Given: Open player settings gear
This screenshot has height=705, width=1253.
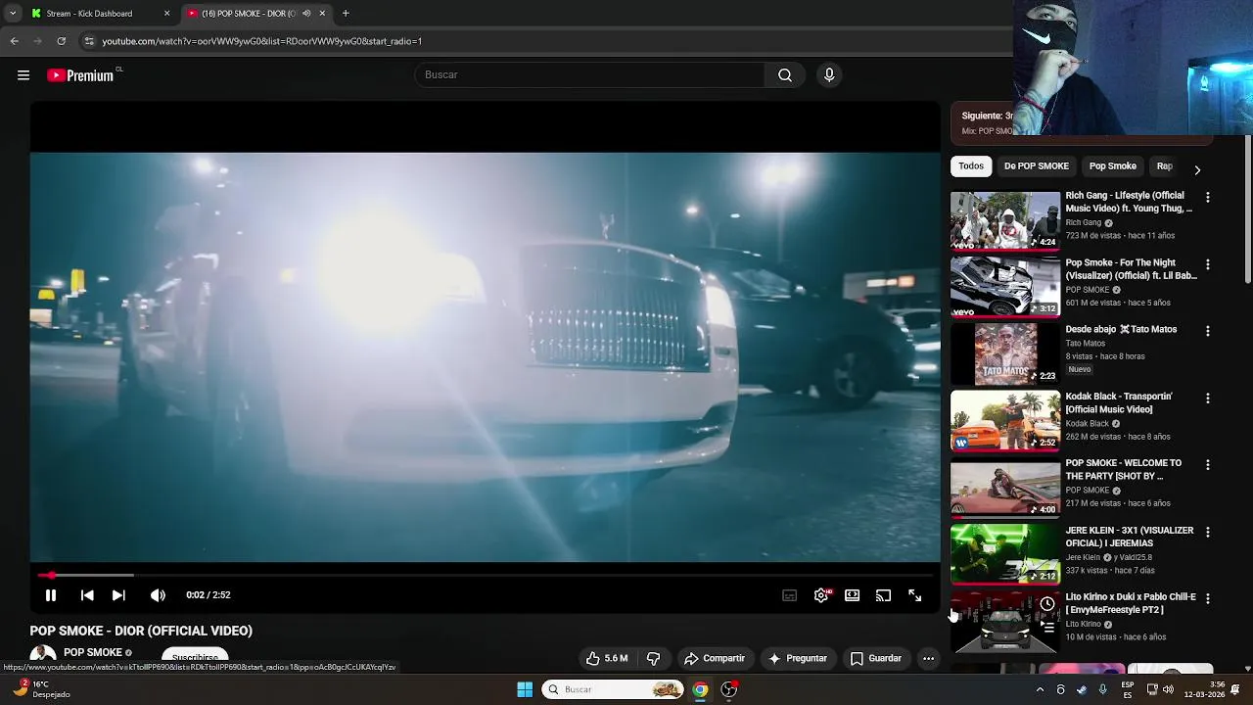Looking at the screenshot, I should [821, 595].
